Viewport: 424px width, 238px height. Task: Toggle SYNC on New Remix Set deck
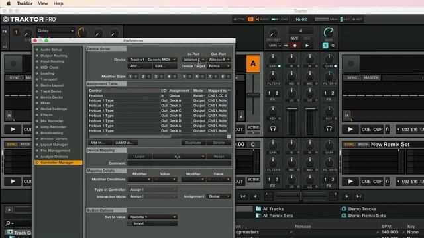[x=349, y=145]
